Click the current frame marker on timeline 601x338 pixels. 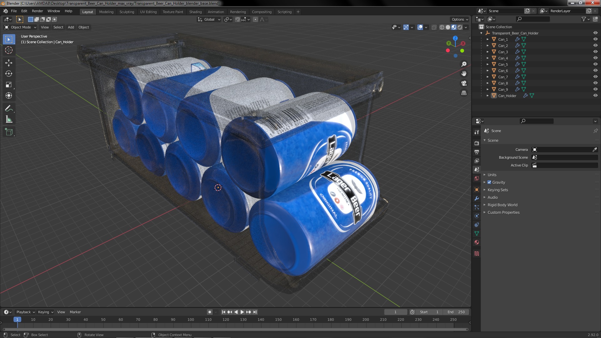(17, 320)
